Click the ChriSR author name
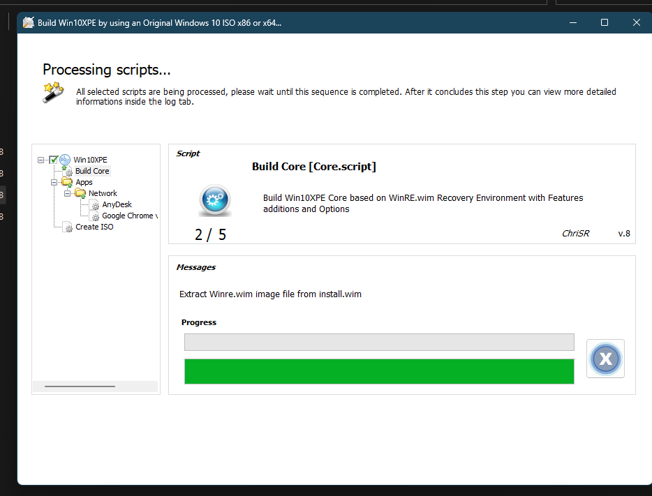The image size is (652, 496). pos(575,234)
